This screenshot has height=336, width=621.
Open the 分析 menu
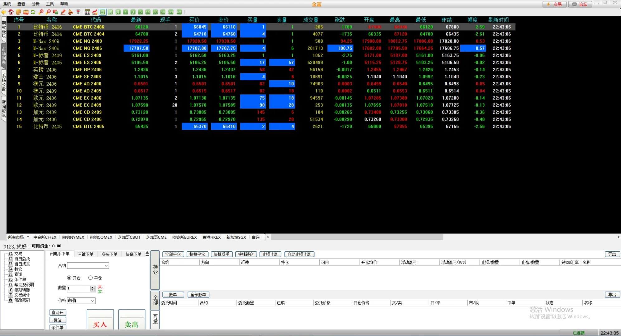point(36,4)
